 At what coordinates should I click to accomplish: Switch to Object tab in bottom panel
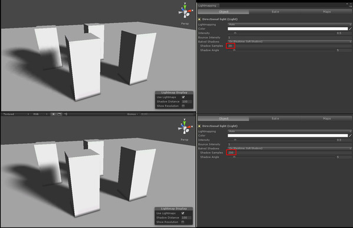pyautogui.click(x=223, y=118)
